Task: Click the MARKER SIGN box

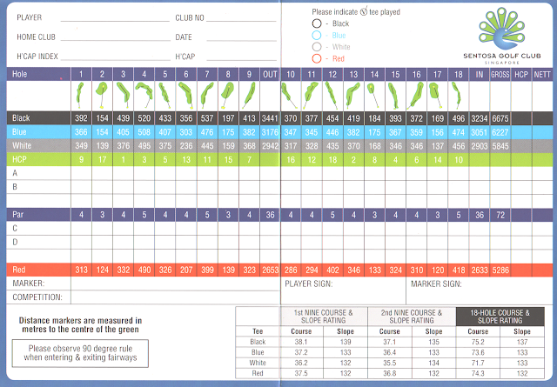Action: 480,290
